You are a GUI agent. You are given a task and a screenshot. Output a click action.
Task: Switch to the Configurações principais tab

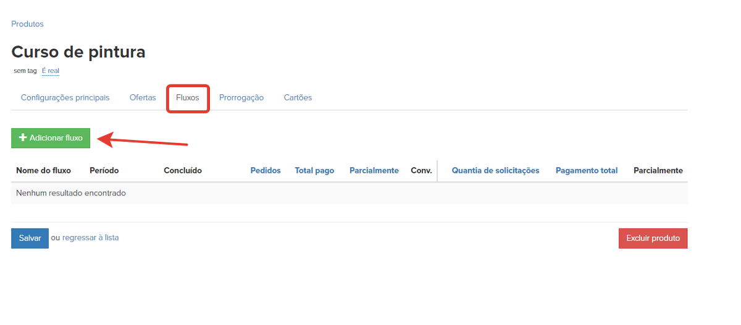(65, 97)
